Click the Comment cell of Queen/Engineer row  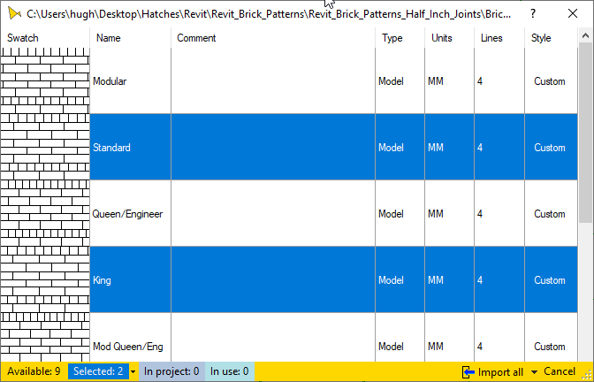tap(273, 213)
